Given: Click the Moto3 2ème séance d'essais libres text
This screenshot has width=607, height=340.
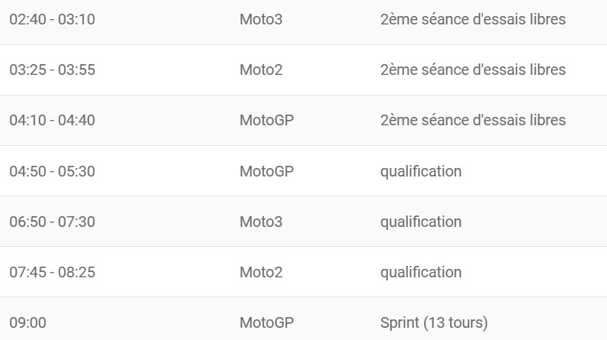Looking at the screenshot, I should [473, 19].
